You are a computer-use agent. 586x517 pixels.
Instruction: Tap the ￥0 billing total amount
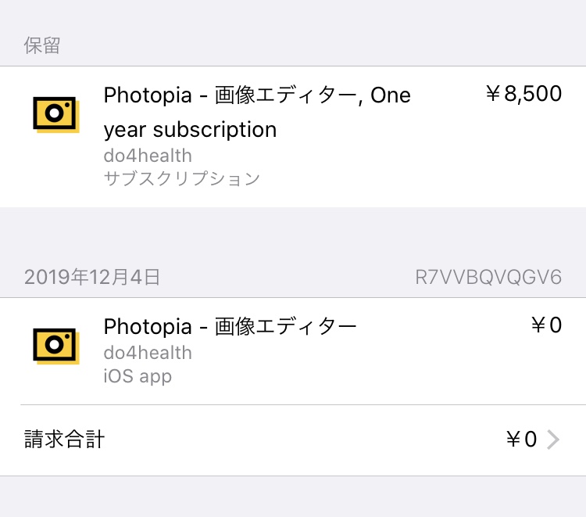pyautogui.click(x=521, y=440)
